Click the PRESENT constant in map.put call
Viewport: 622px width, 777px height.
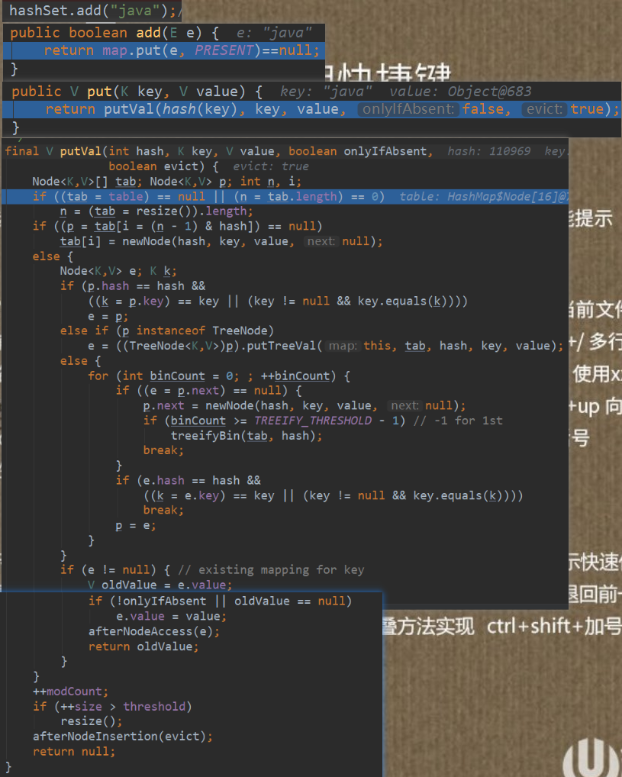(224, 50)
